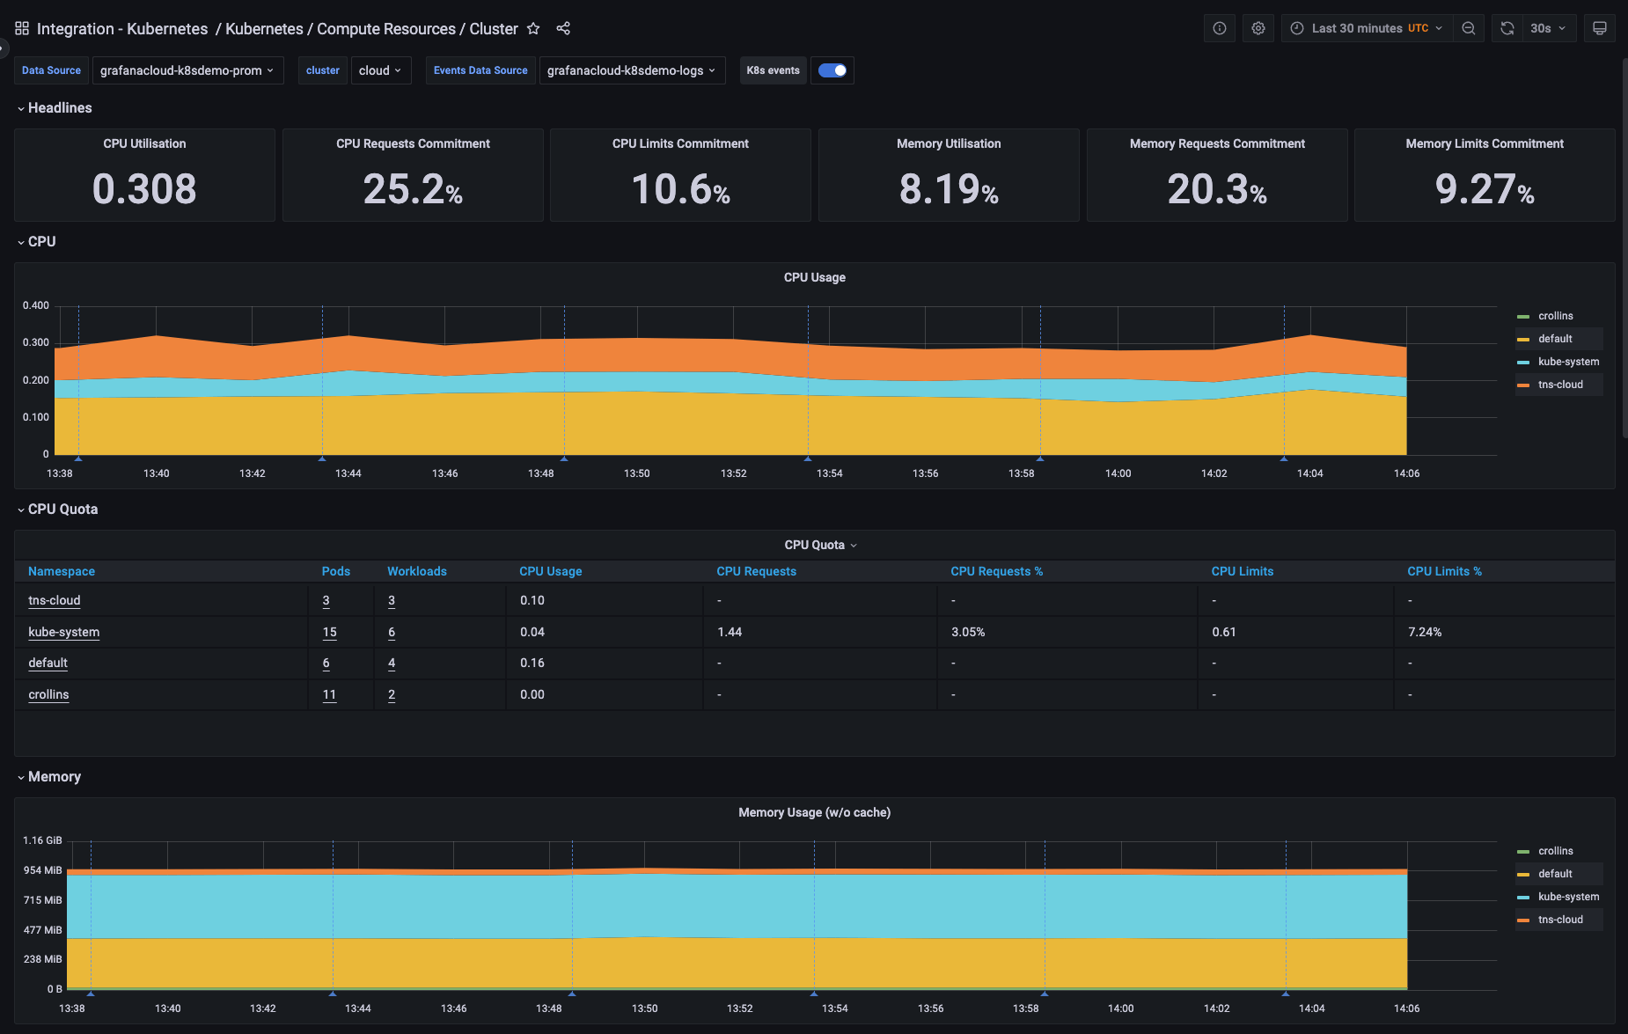Click the dashboard info icon

pyautogui.click(x=1219, y=27)
